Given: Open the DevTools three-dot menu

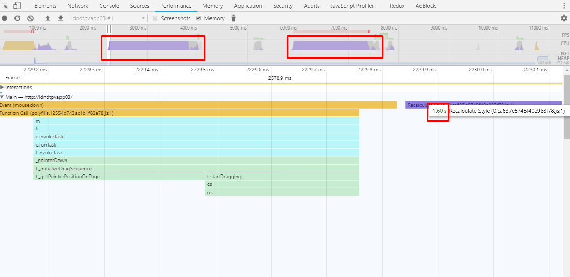Looking at the screenshot, I should tap(564, 6).
